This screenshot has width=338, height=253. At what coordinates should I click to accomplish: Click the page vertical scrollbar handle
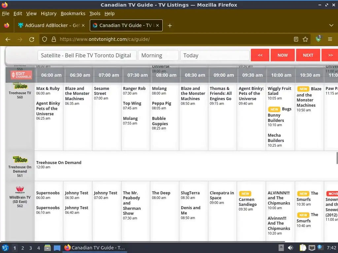coord(337,158)
